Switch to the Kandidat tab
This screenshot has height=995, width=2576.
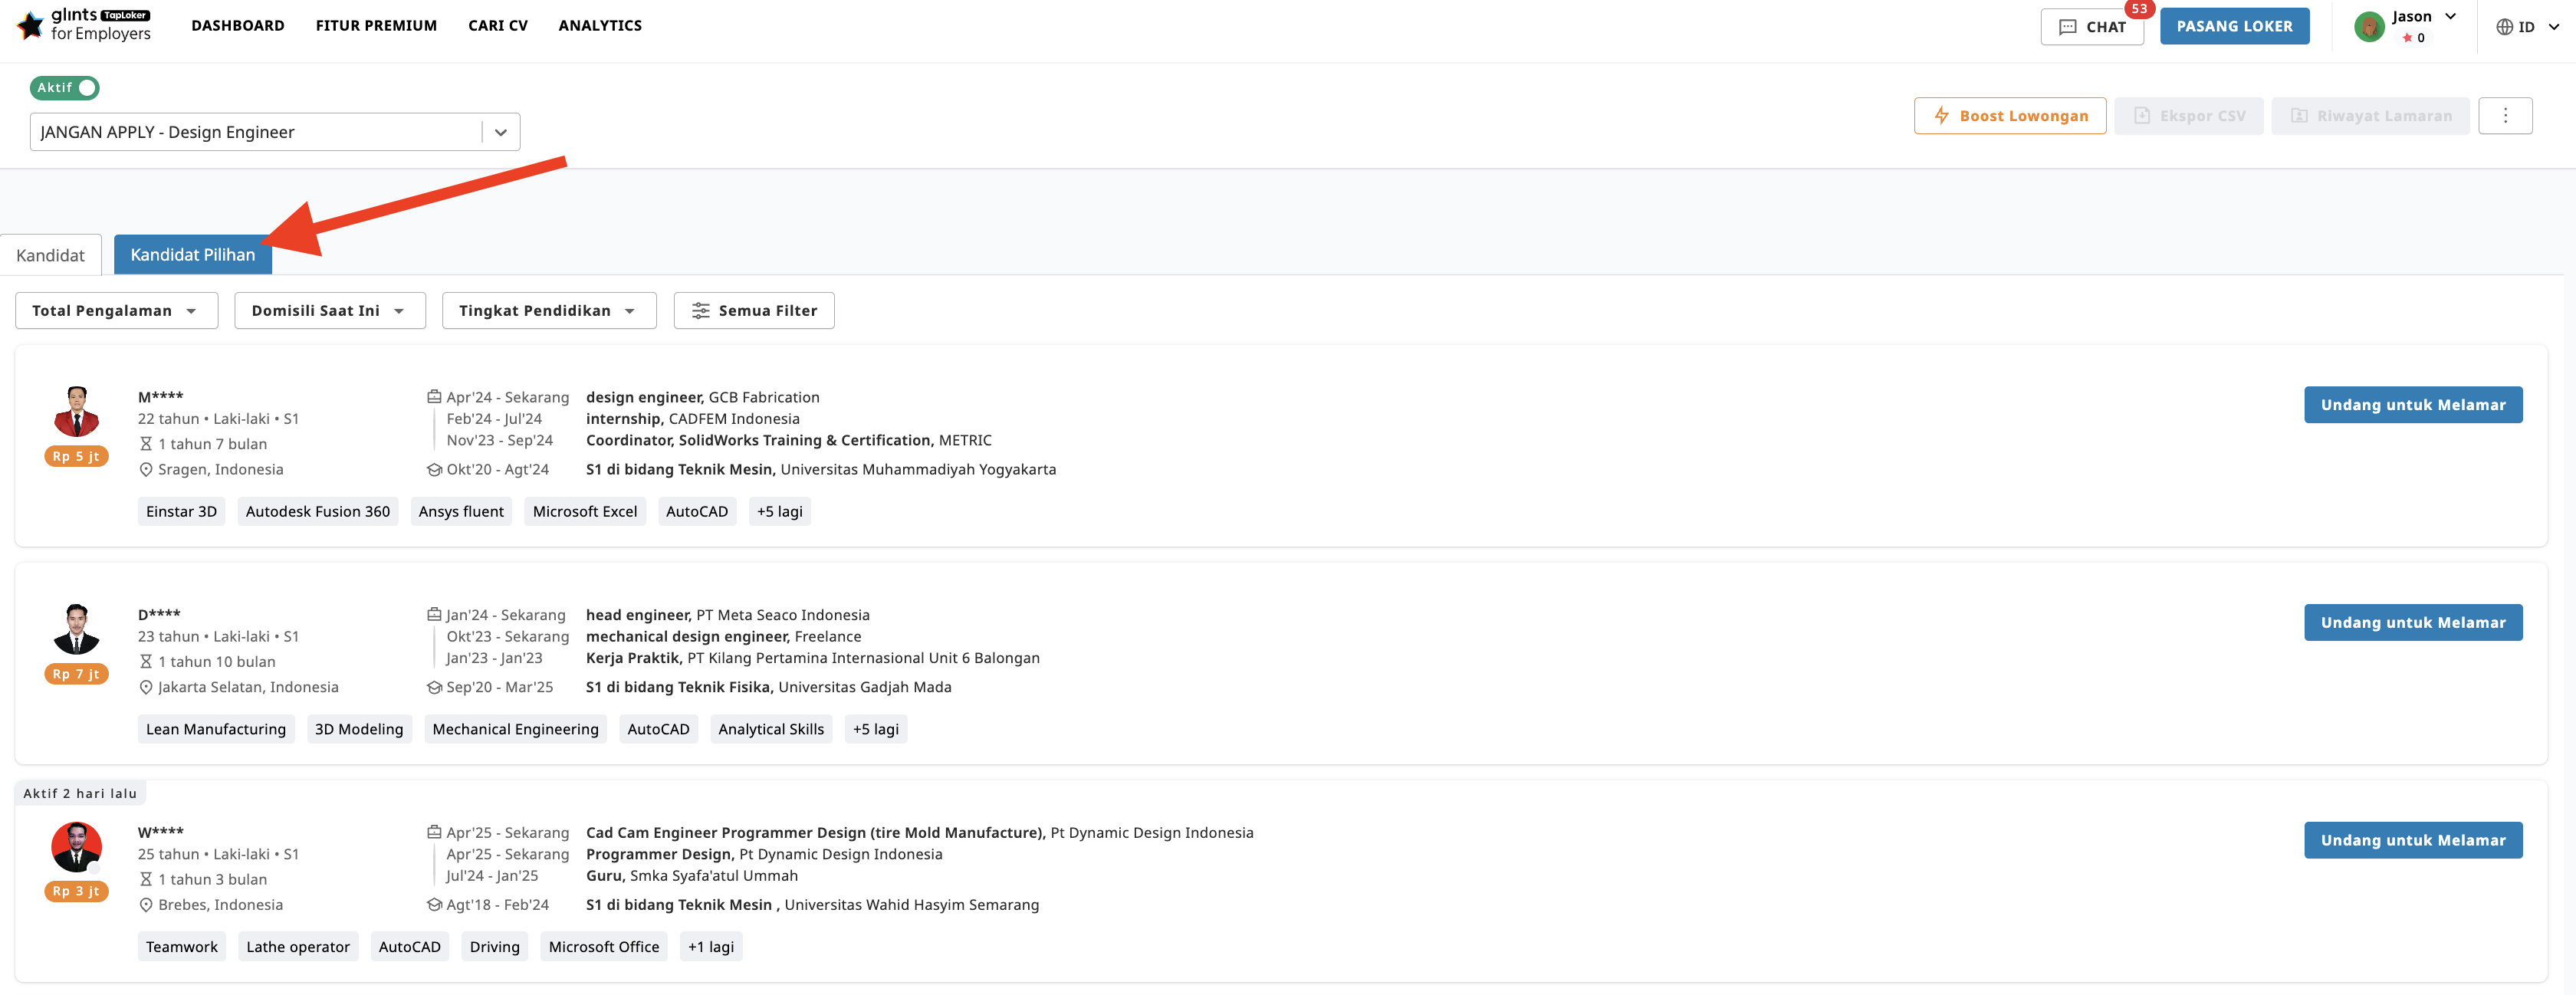(x=51, y=255)
